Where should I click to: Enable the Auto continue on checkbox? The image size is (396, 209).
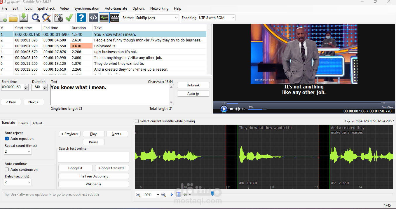click(7, 170)
